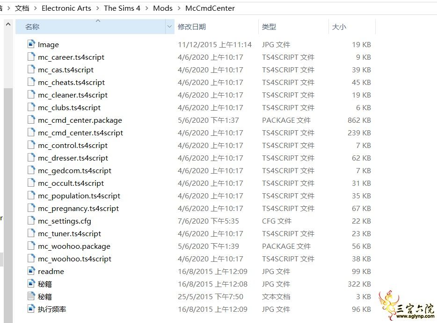This screenshot has height=323, width=437.
Task: Click the mc_gedcom.ts4script file icon
Action: pos(31,170)
